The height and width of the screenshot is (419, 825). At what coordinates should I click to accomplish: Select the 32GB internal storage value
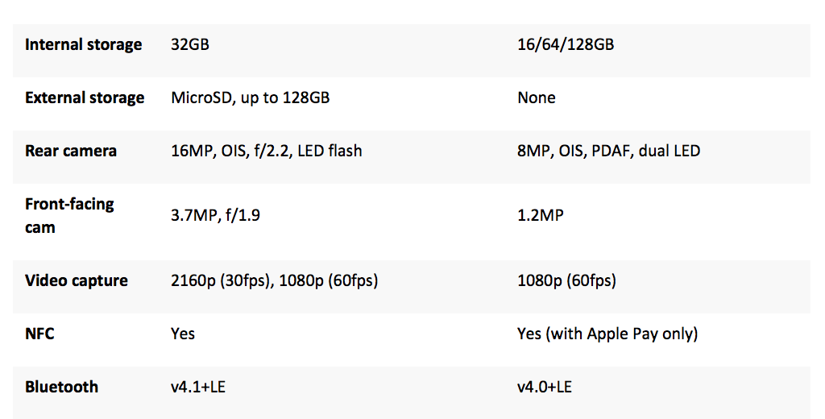point(190,45)
